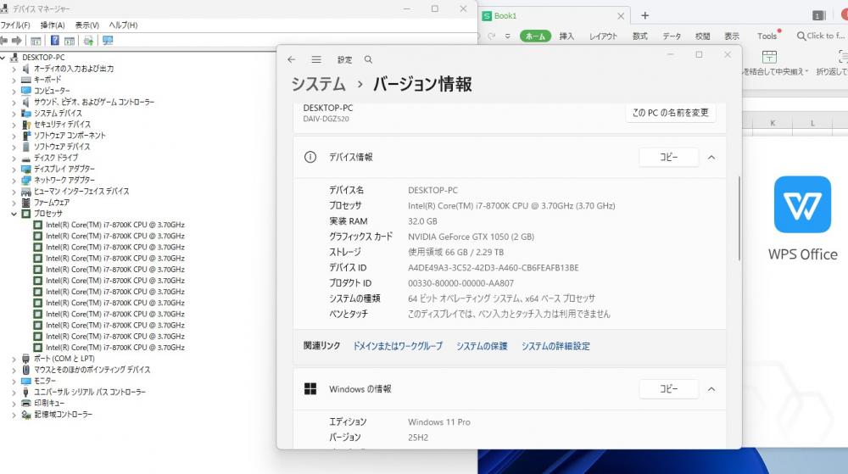Click product ID 00330-80000-00000-AA807
The image size is (848, 474).
tap(460, 283)
